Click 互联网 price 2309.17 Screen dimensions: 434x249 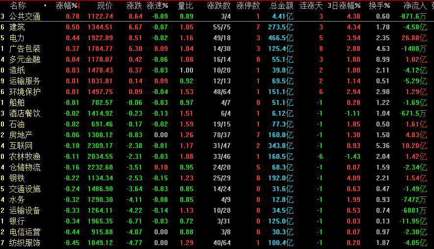[100, 146]
